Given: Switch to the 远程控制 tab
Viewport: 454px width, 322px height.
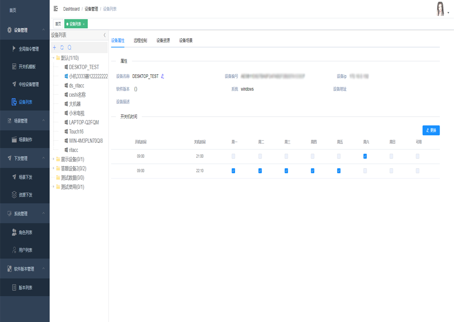Looking at the screenshot, I should tap(140, 40).
